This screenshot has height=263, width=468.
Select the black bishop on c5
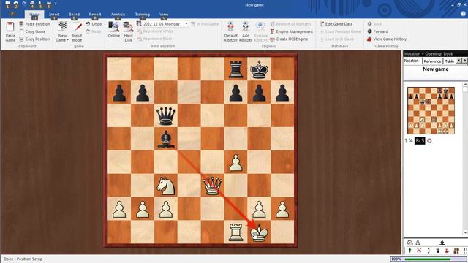(166, 140)
